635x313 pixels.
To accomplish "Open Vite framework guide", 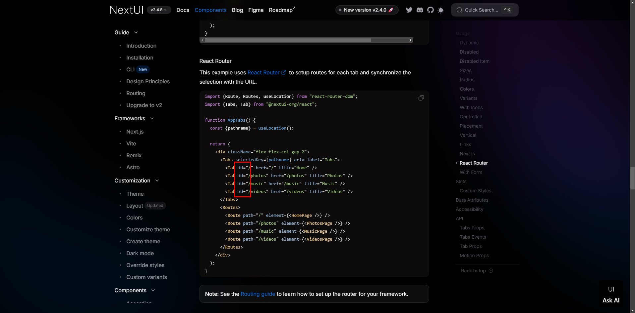I will point(131,143).
